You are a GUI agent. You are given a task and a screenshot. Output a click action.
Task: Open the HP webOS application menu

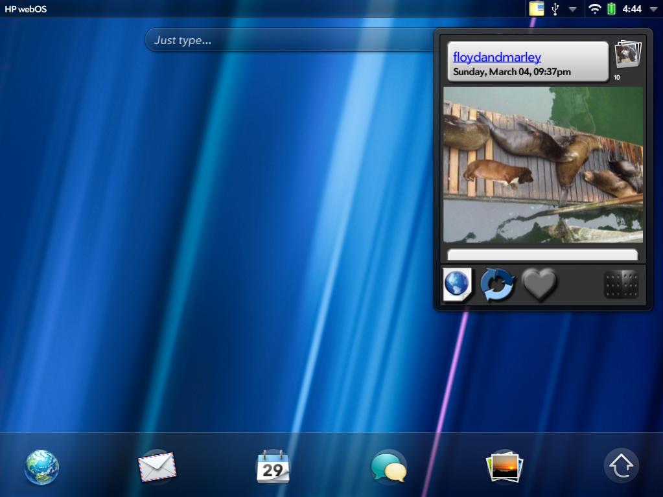26,9
